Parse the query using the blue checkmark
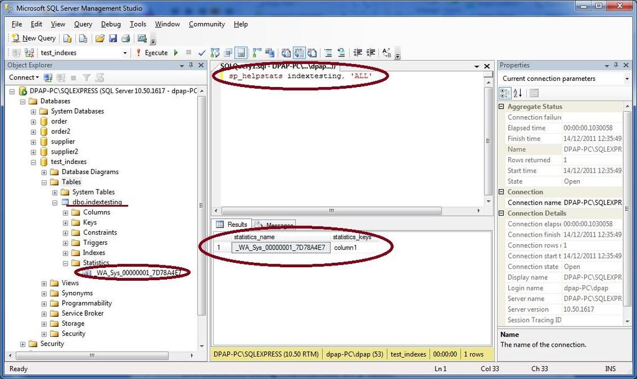 click(202, 53)
